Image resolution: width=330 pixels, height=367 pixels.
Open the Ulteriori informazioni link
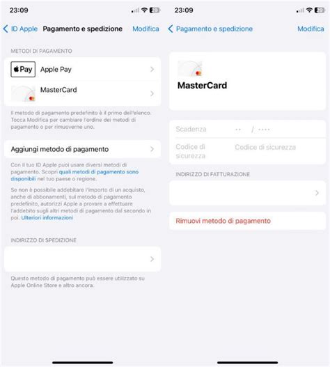tap(47, 218)
